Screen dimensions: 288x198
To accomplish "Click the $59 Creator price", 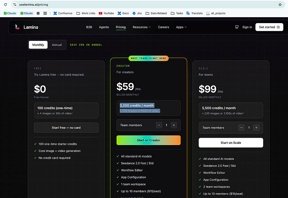I will pyautogui.click(x=125, y=87).
